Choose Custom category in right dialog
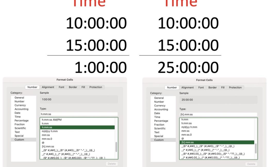 pos(159,140)
